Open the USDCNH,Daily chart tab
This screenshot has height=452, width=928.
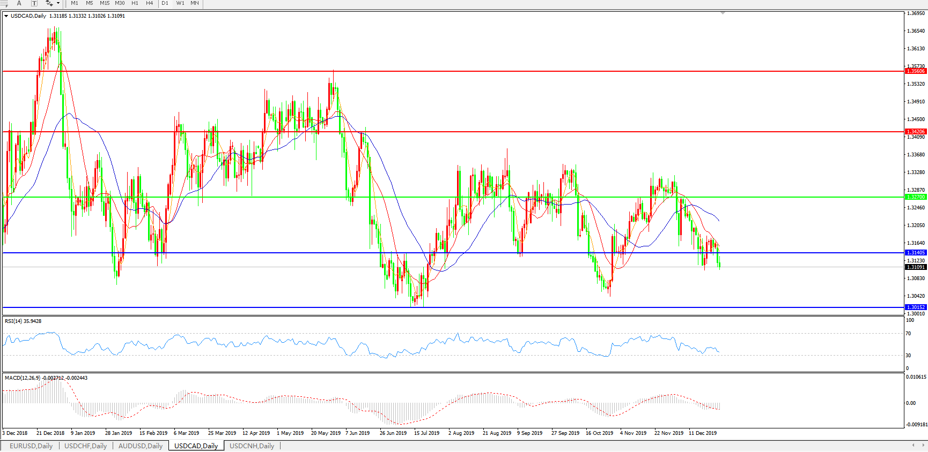[252, 446]
